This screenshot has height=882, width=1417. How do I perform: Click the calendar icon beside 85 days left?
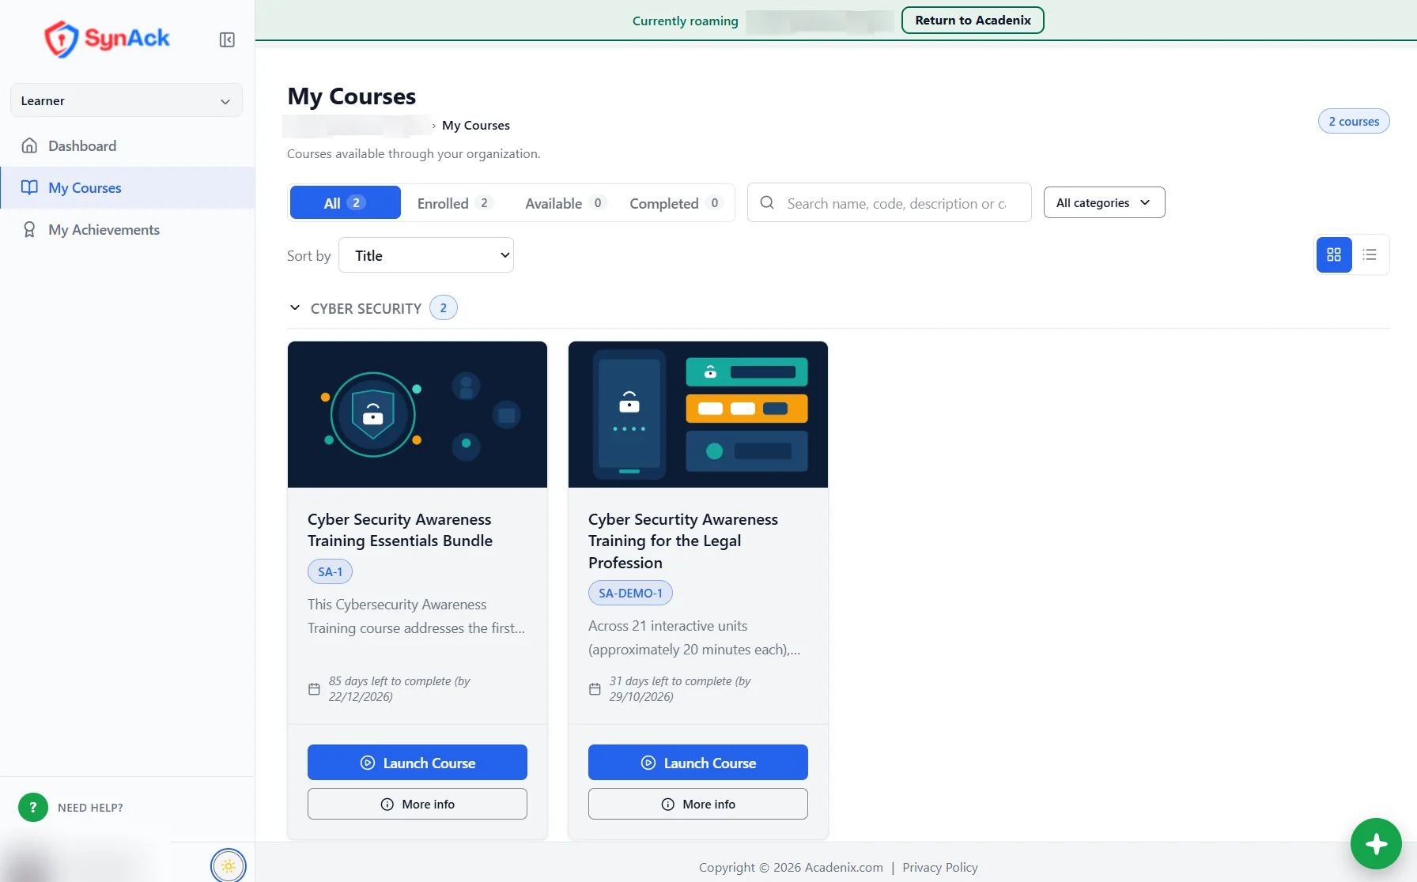pos(314,689)
